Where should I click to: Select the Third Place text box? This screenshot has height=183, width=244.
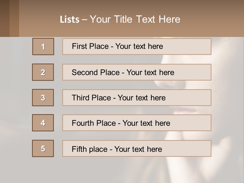137,98
